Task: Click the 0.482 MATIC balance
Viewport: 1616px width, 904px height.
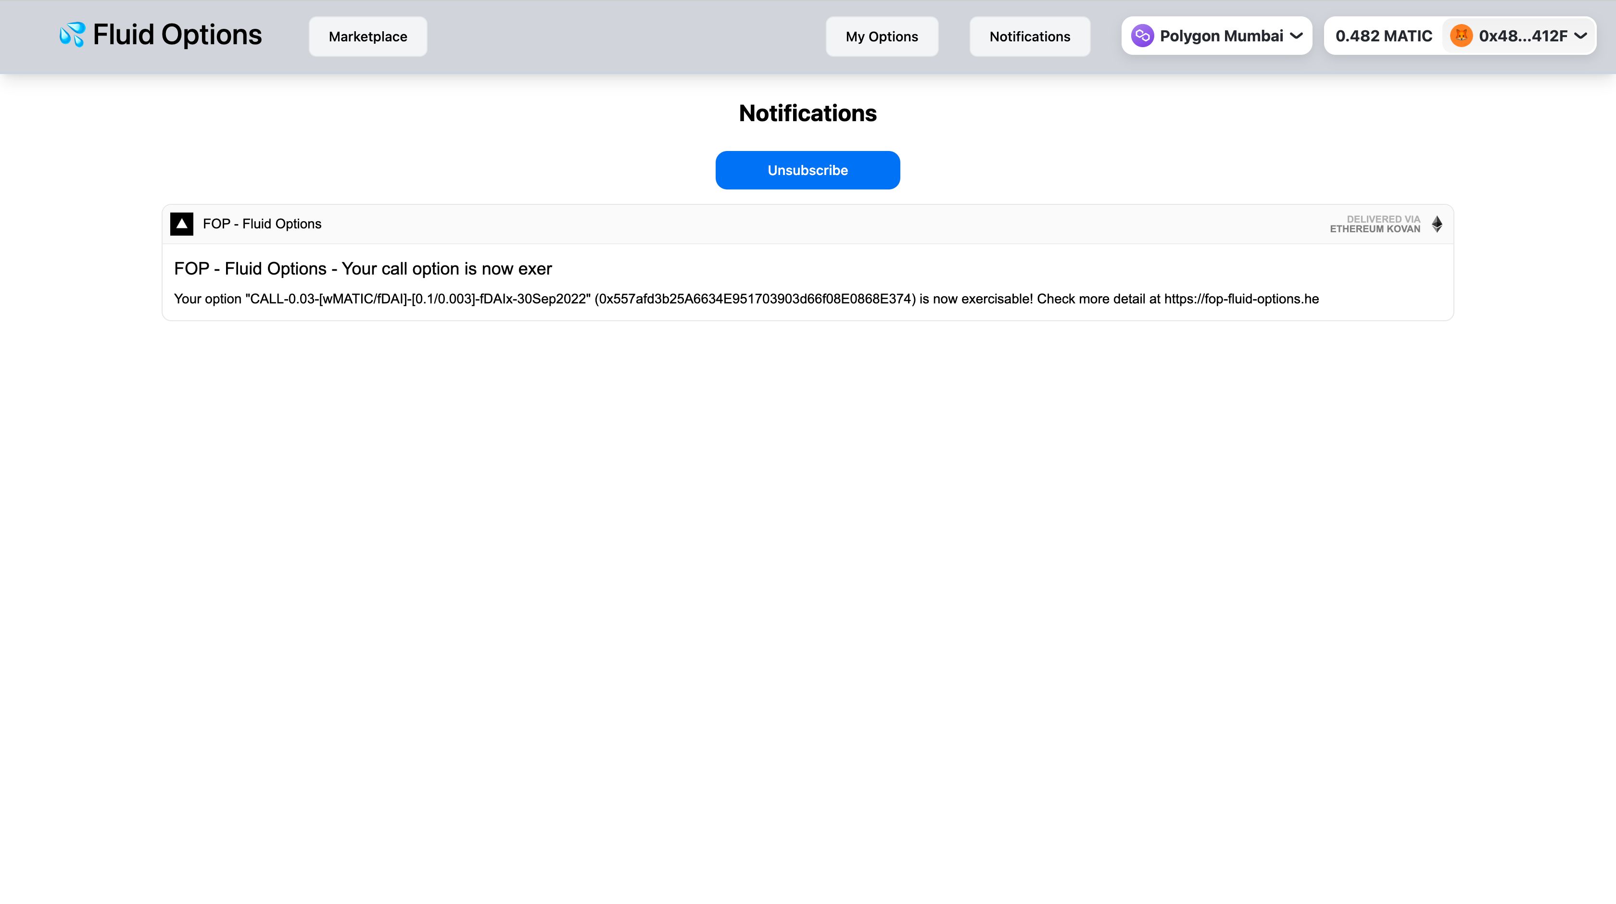Action: pyautogui.click(x=1384, y=36)
